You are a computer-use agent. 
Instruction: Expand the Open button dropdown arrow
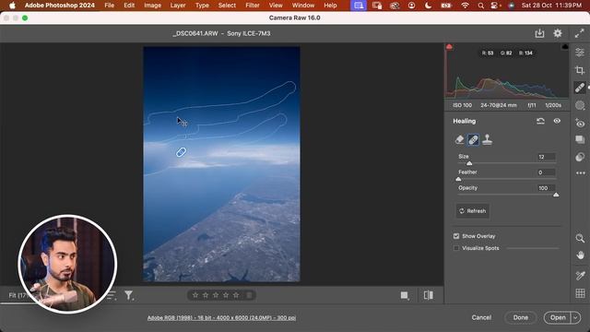pyautogui.click(x=575, y=317)
